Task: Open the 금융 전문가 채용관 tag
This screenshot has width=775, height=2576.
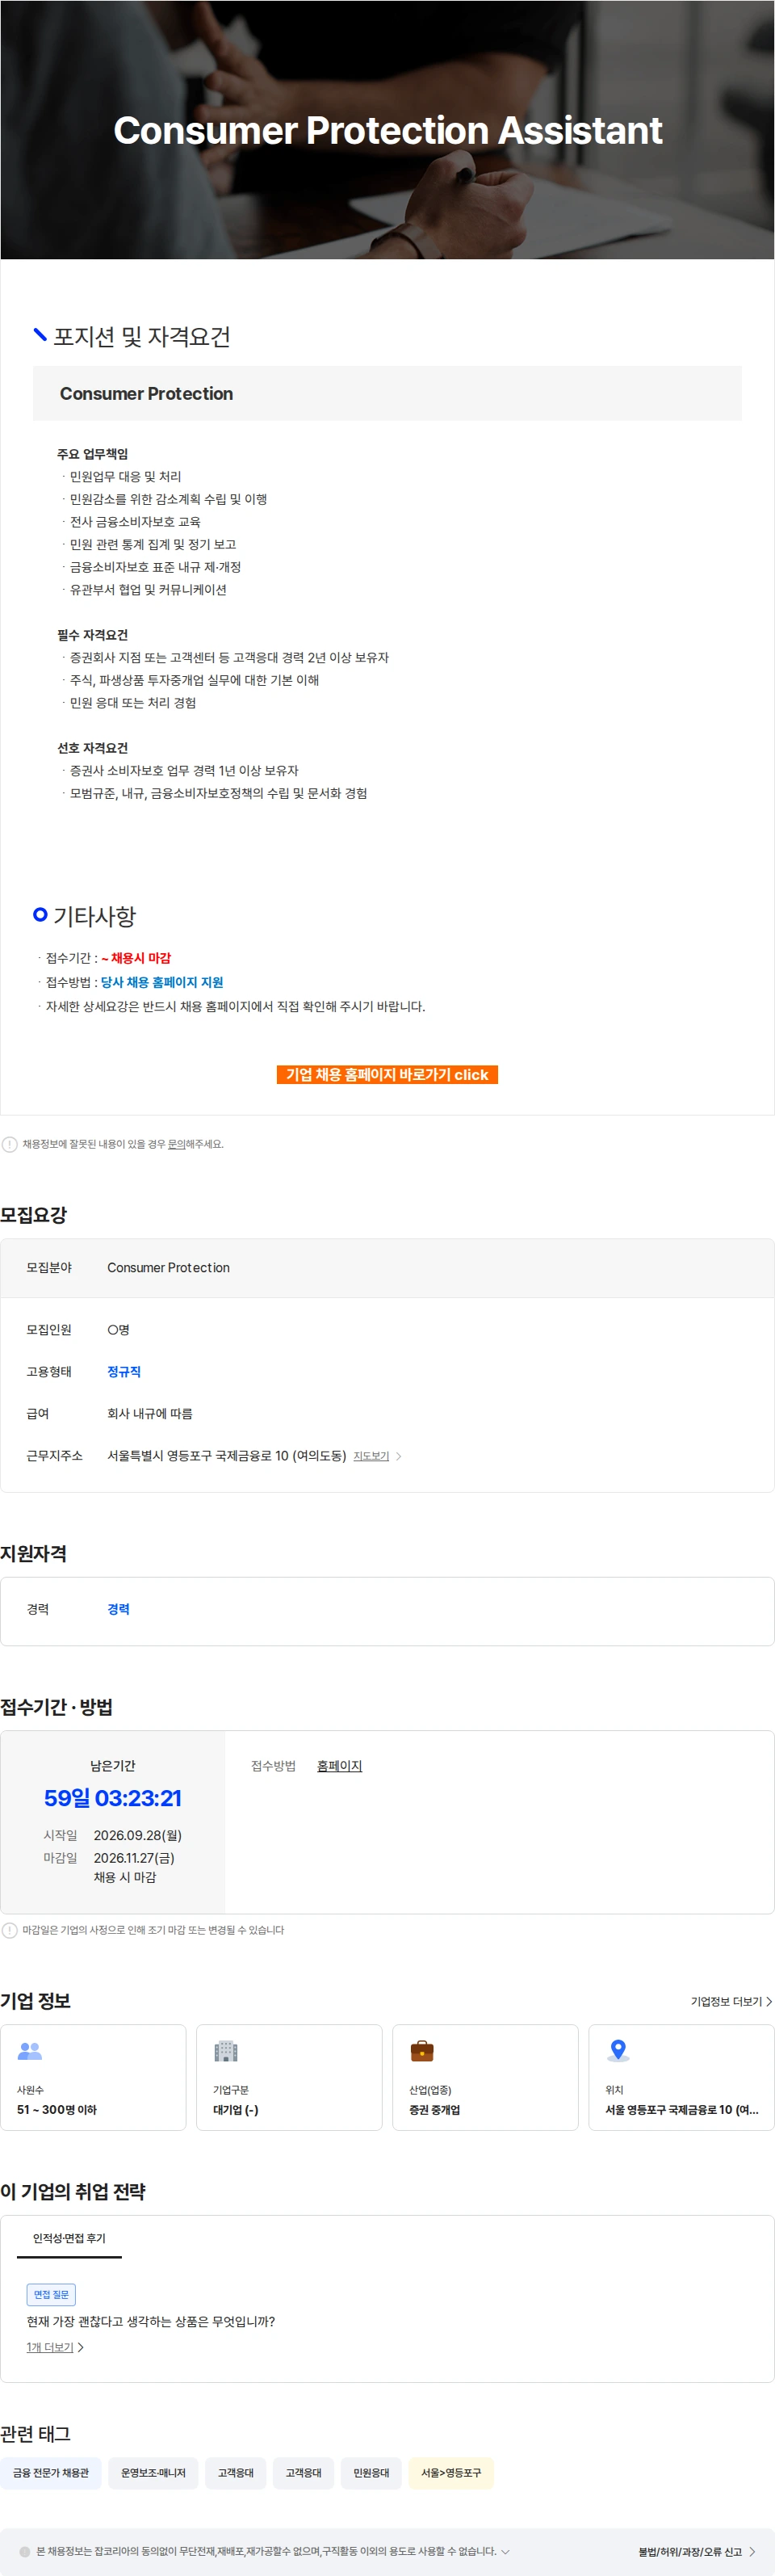Action: [51, 2473]
